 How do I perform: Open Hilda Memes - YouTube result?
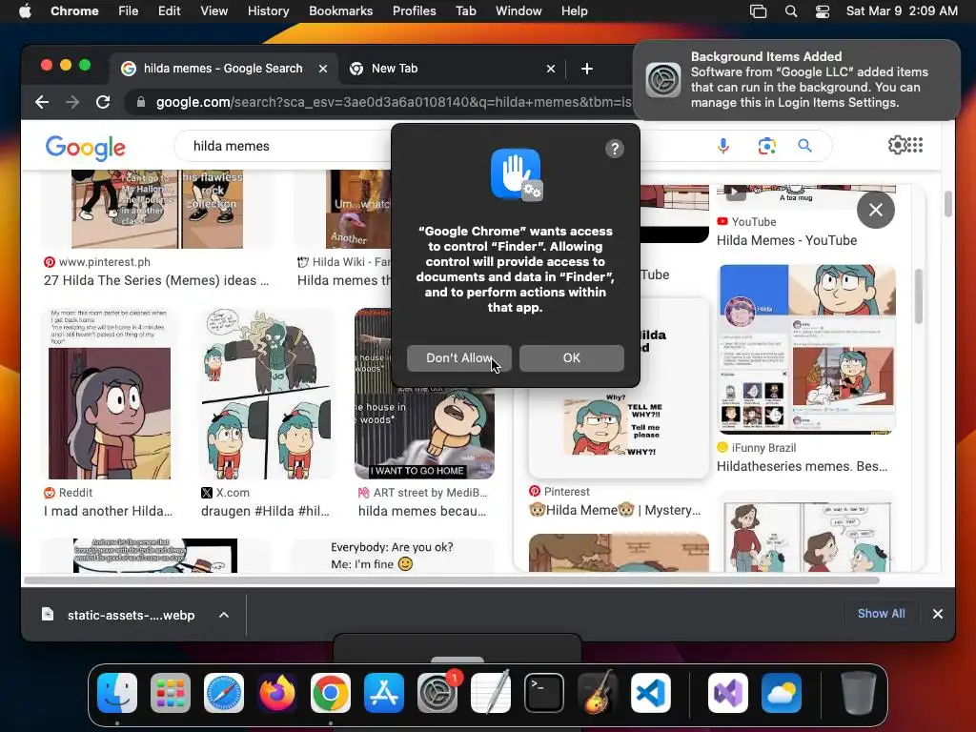786,240
